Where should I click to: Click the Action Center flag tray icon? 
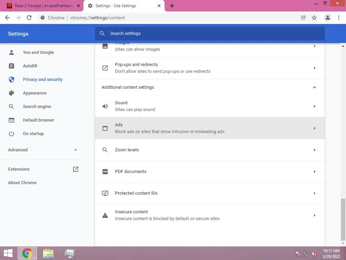[298, 254]
